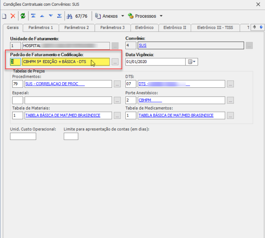Open lookup for Unidade de Faturamento

pyautogui.click(x=115, y=46)
